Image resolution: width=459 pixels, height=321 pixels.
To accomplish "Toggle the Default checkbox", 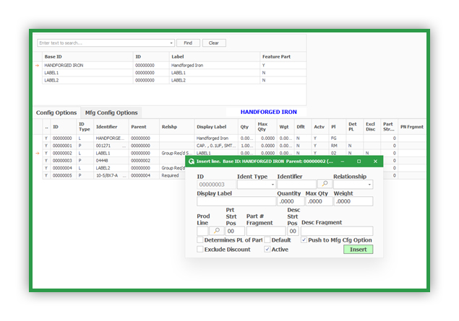I will tap(267, 239).
